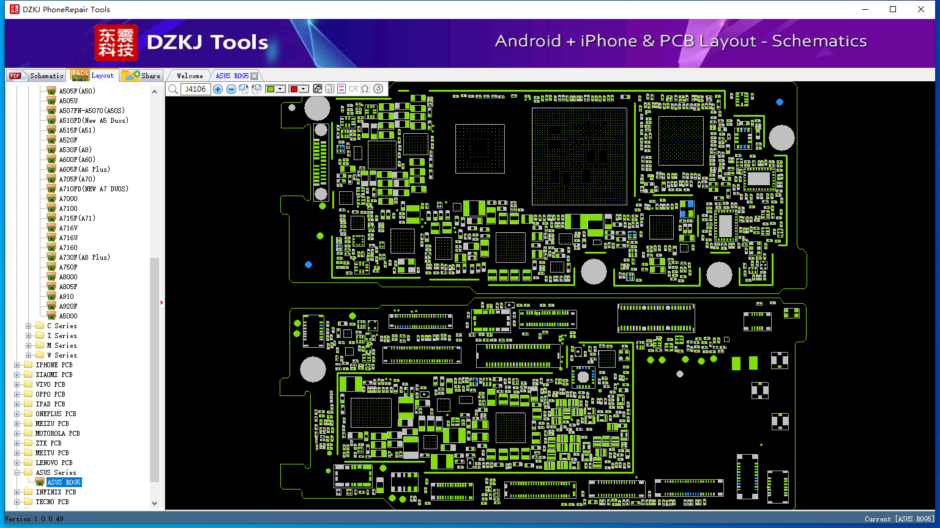Click the search magnifier icon in the toolbar
940x528 pixels.
173,89
